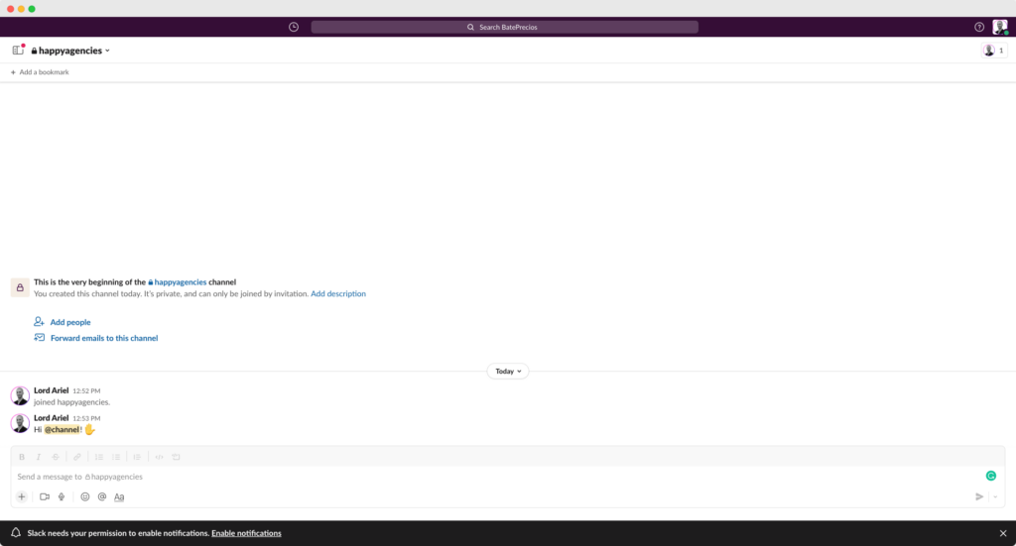Screen dimensions: 1016x546
Task: Format text as inline code
Action: 160,457
